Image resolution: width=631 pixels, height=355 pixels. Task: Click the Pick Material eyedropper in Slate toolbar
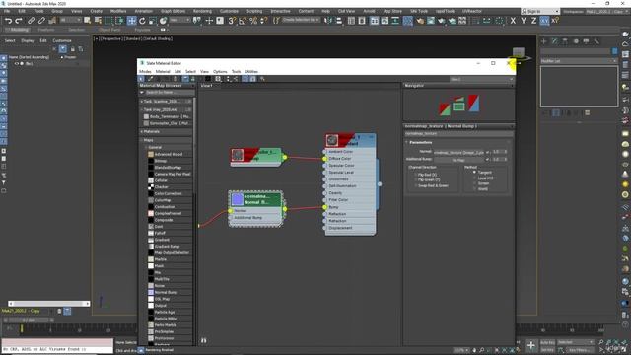pos(151,79)
